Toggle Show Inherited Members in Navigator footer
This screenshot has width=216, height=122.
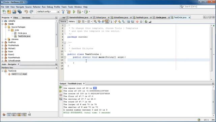[4, 115]
